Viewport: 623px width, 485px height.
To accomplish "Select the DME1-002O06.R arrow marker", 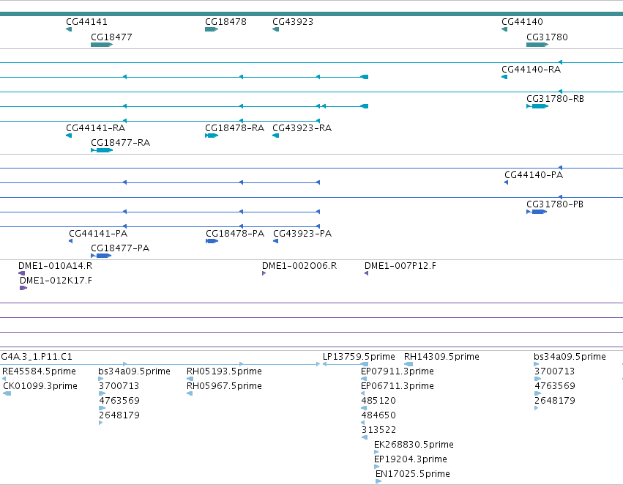I will (264, 273).
